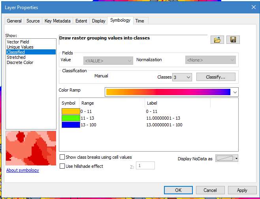260x199 pixels.
Task: Click the green 11 - 13 symbol swatch
Action: coord(71,118)
